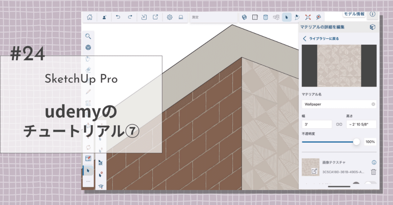The image size is (393, 205).
Task: Click the Wallpaper material preview thumbnail
Action: click(339, 66)
